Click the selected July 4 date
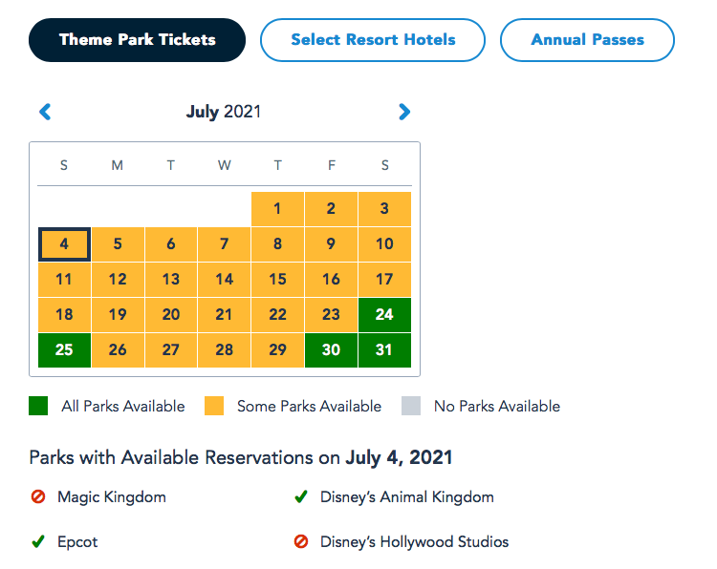 pyautogui.click(x=64, y=244)
